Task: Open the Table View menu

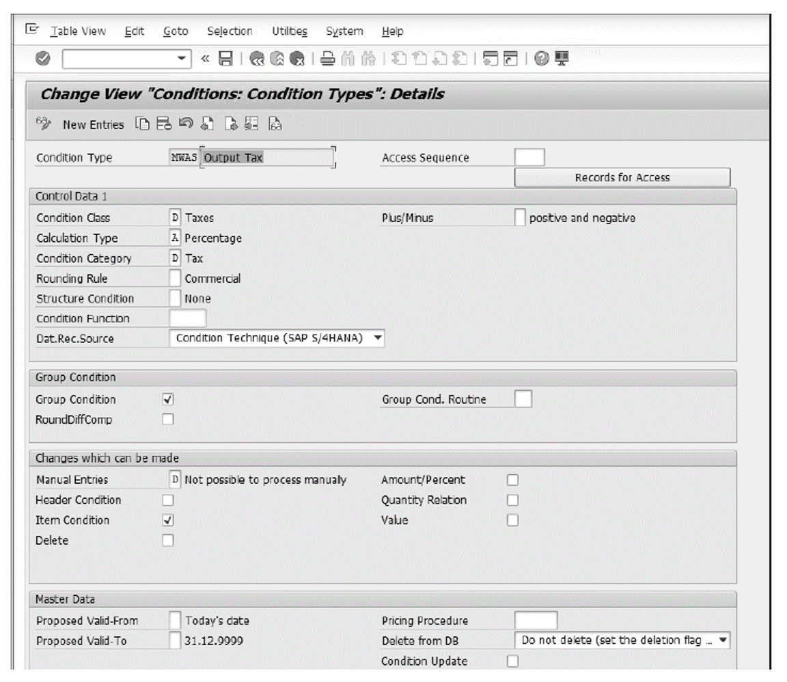Action: [79, 31]
